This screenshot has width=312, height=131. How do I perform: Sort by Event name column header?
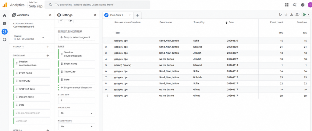(166, 22)
